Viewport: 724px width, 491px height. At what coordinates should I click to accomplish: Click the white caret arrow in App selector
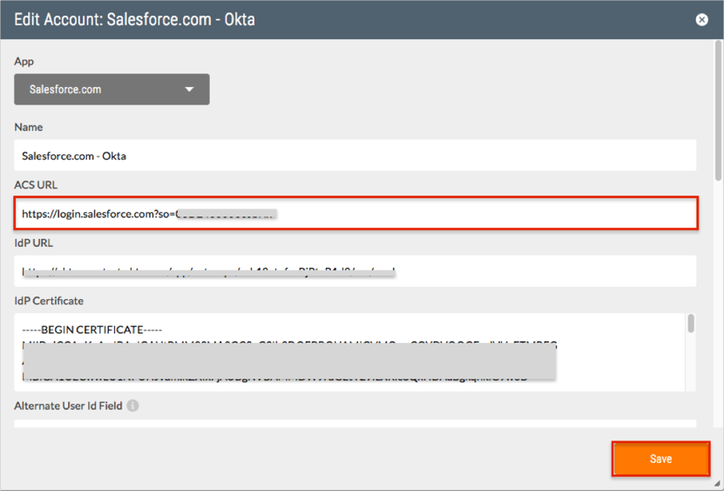(x=190, y=89)
